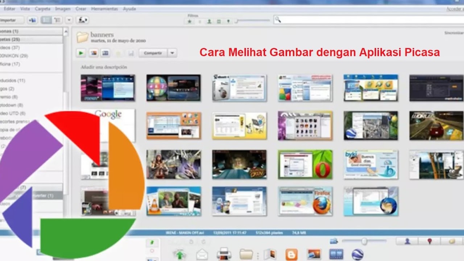Open the dropdown arrow next to Compartir
Viewport: 464px width, 261px height.
[x=172, y=53]
